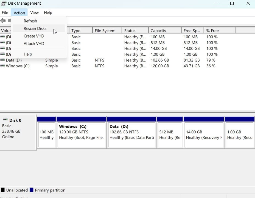Open the View menu
Screen dimensions: 255x198
tap(34, 13)
